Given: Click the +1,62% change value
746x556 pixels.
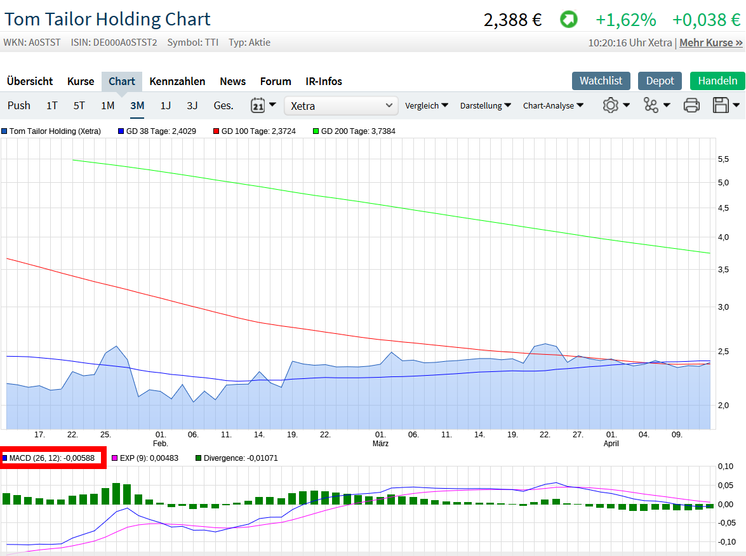Looking at the screenshot, I should coord(625,20).
